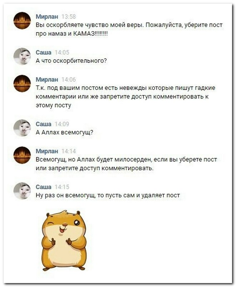Open Мирлан's avatar on the 13:58 message
Screen dimensions: 236x287
point(22,20)
